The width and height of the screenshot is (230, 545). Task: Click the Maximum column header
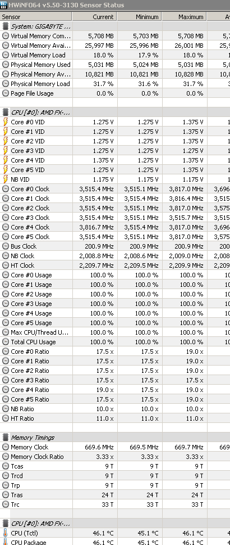(x=185, y=17)
